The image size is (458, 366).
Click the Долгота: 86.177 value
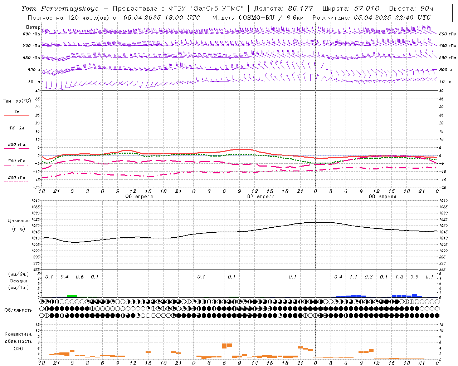(x=283, y=9)
